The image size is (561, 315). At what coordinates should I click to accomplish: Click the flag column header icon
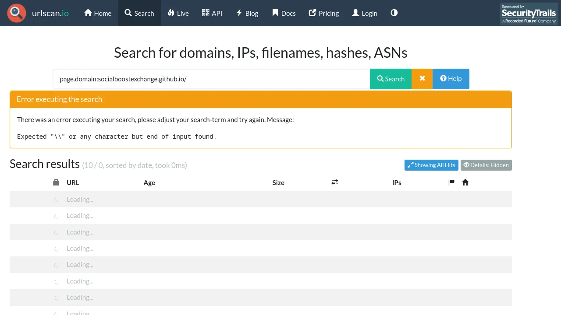pos(451,182)
